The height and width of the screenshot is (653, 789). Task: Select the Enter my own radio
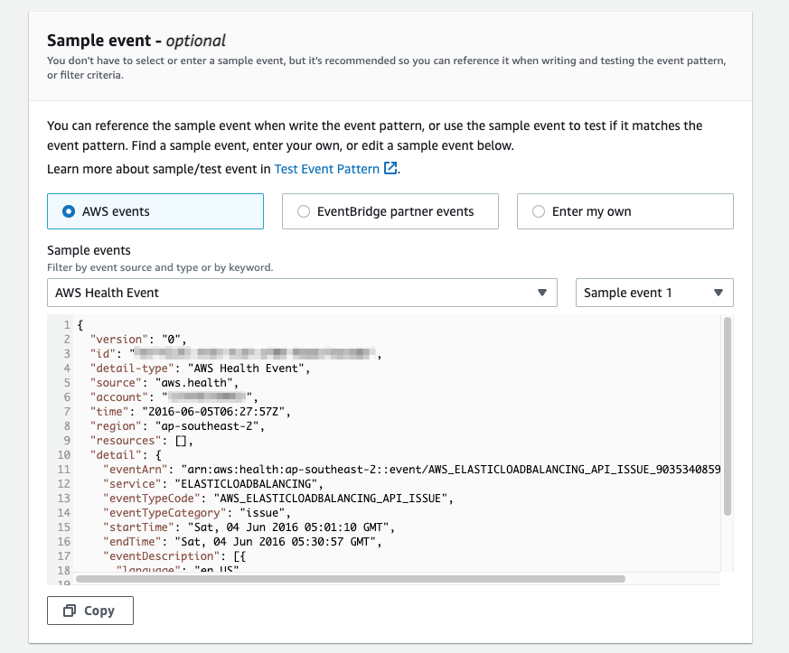[625, 211]
